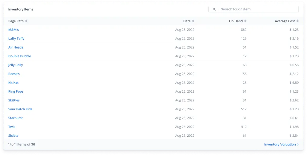Viewport: 307px width, 155px height.
Task: Open the Sixlets item
Action: (x=13, y=136)
